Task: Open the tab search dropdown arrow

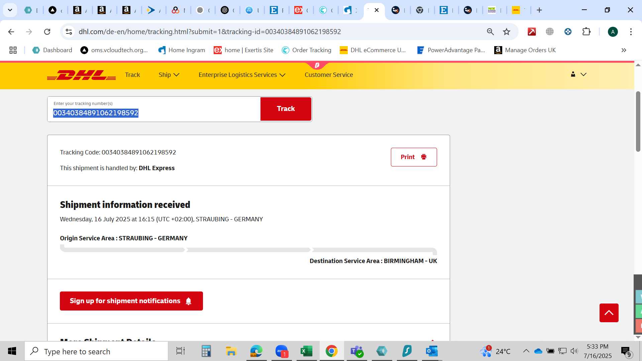Action: 10,10
